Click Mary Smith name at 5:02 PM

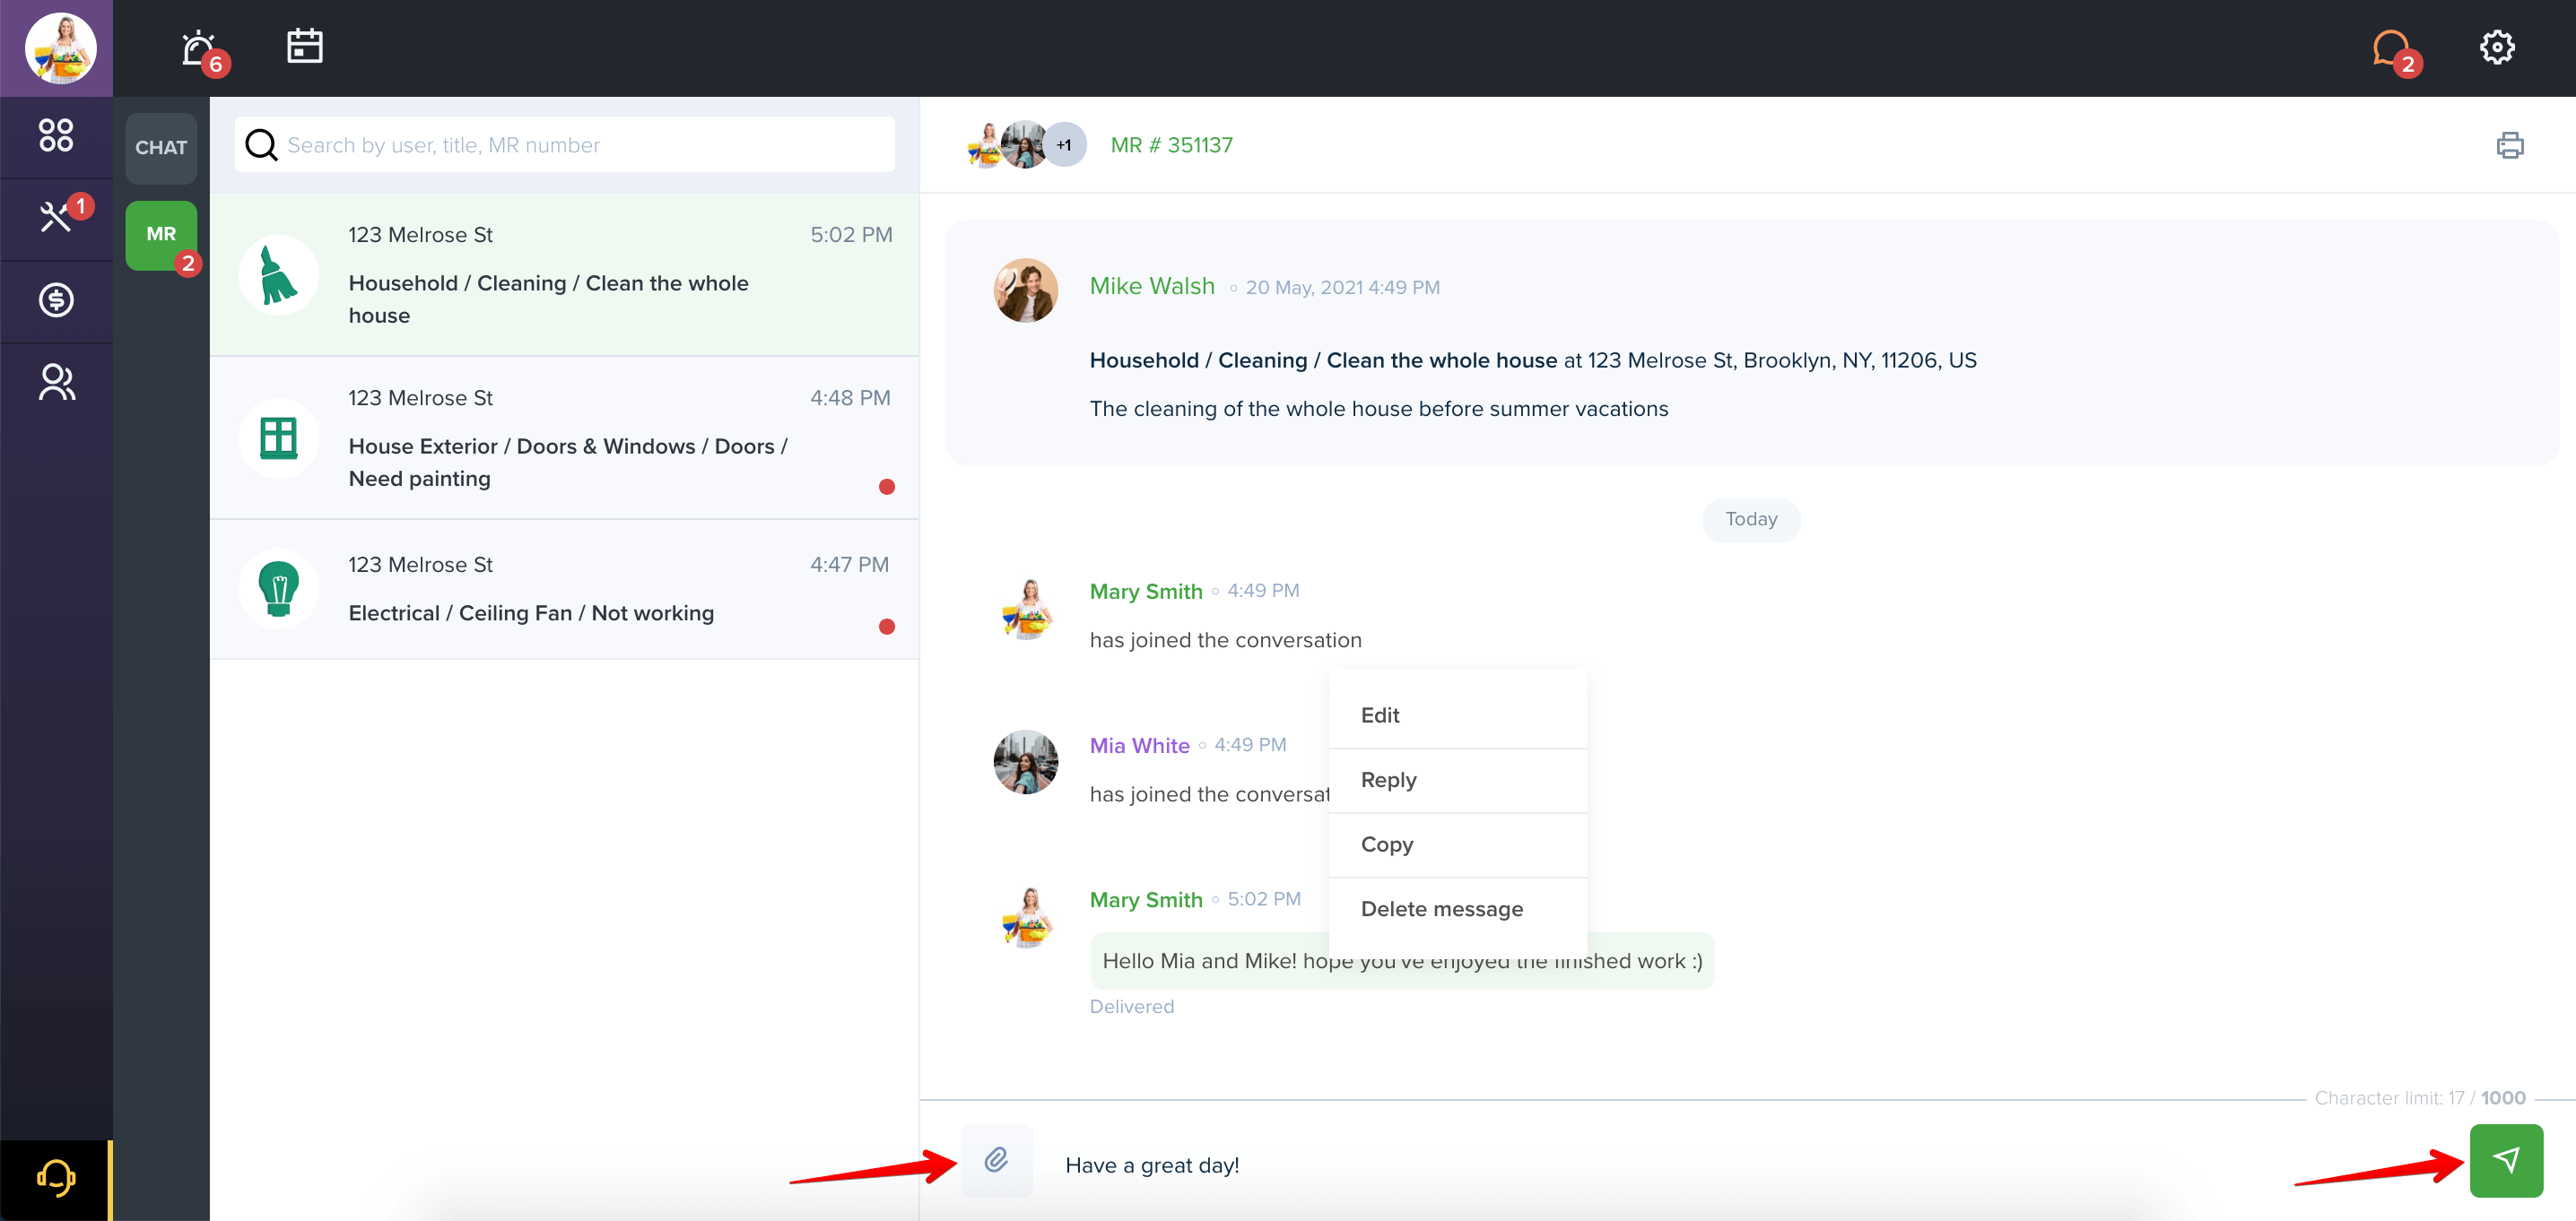[x=1146, y=899]
